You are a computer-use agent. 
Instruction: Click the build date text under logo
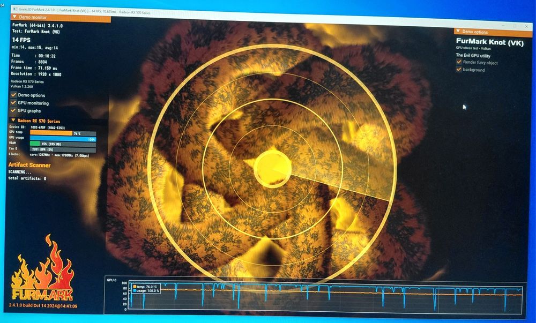[43, 306]
